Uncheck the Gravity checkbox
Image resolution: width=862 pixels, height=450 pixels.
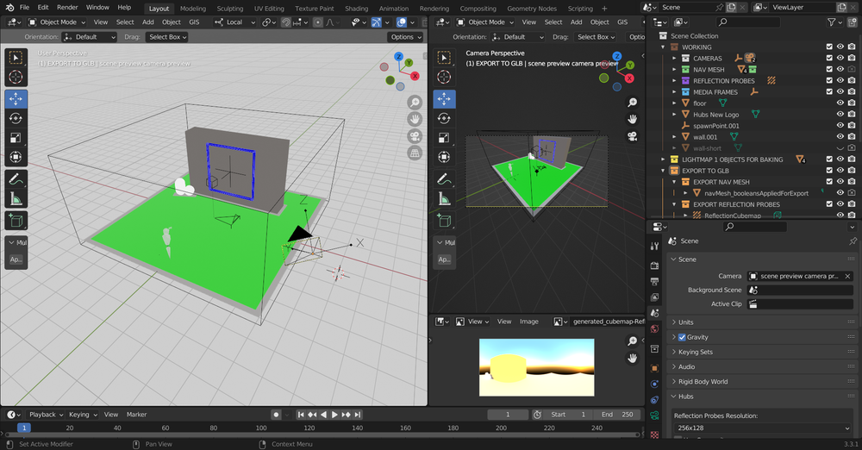pyautogui.click(x=682, y=337)
